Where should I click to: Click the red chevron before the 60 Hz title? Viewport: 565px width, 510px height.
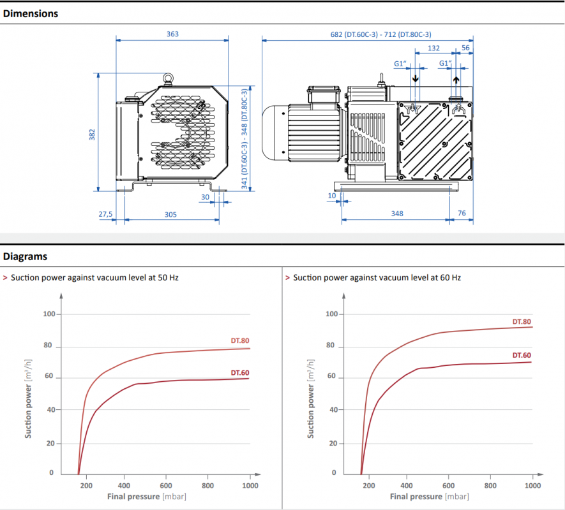287,278
